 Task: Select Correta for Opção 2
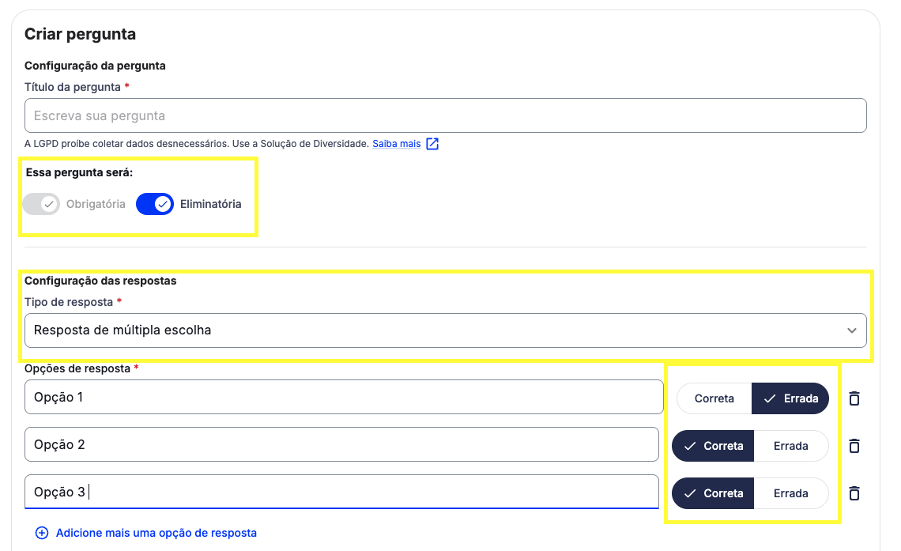coord(713,446)
